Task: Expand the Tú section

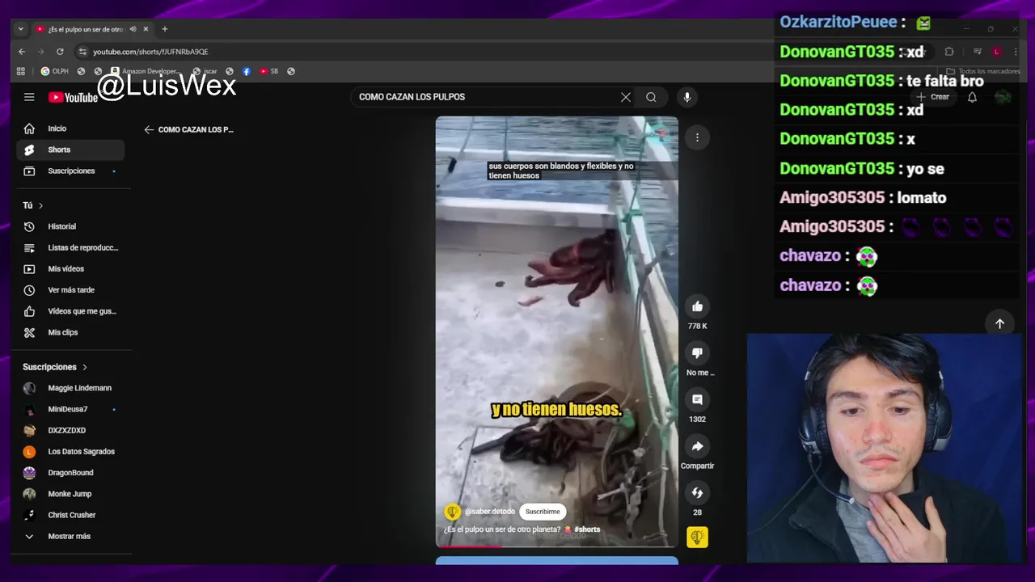Action: click(x=33, y=205)
